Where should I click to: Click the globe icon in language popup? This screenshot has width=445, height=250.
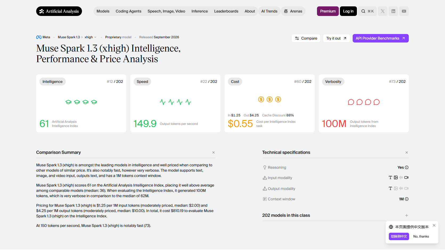[x=391, y=227]
